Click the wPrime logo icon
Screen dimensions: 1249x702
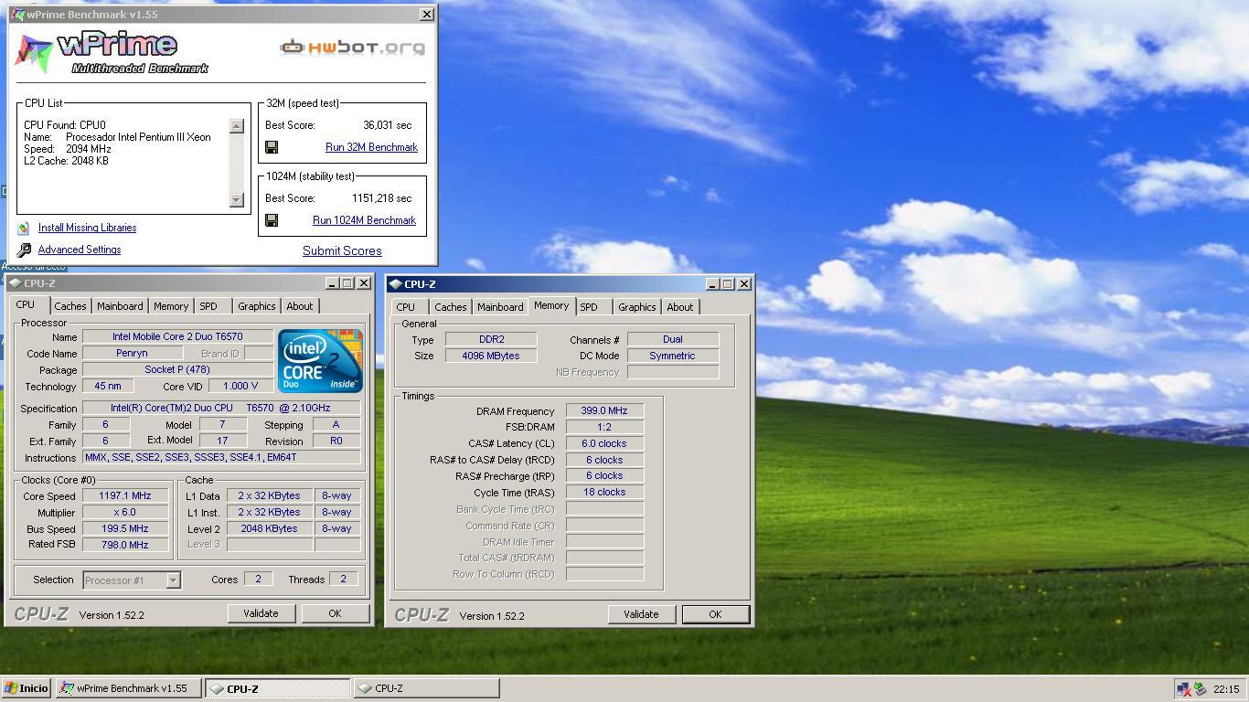(33, 51)
